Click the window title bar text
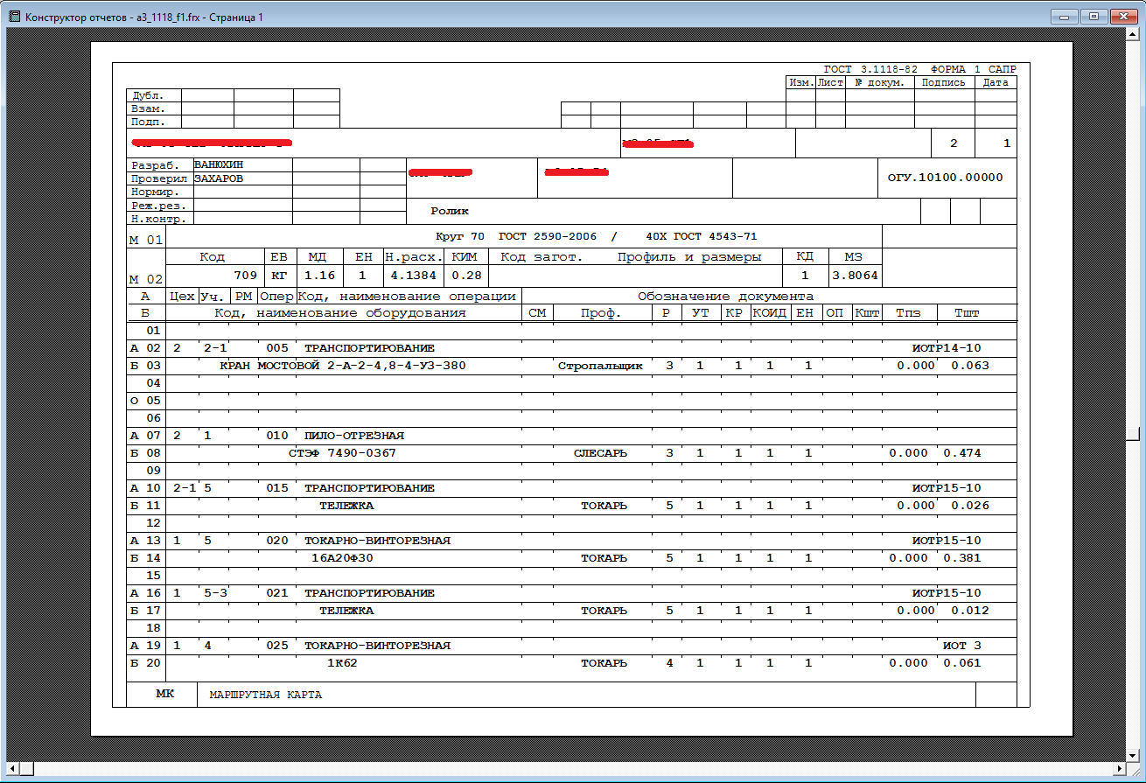This screenshot has height=783, width=1146. tap(144, 17)
